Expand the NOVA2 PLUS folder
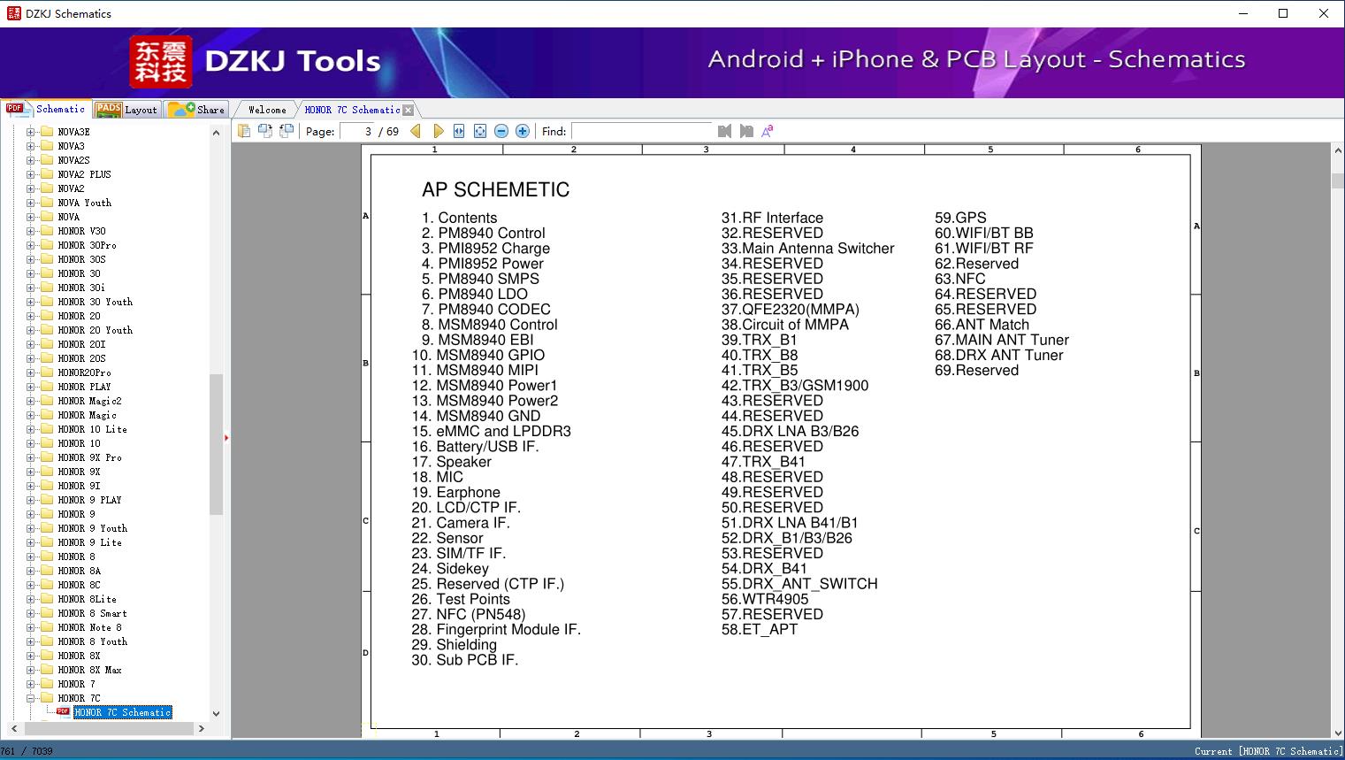 coord(31,174)
